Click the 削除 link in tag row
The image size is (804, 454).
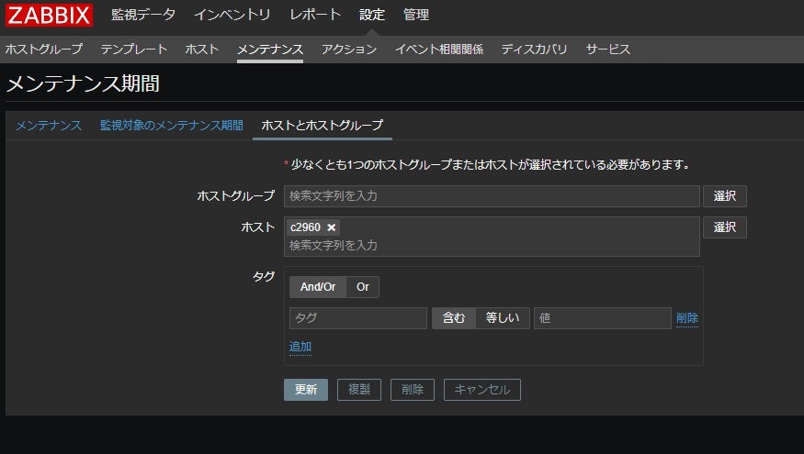point(687,318)
